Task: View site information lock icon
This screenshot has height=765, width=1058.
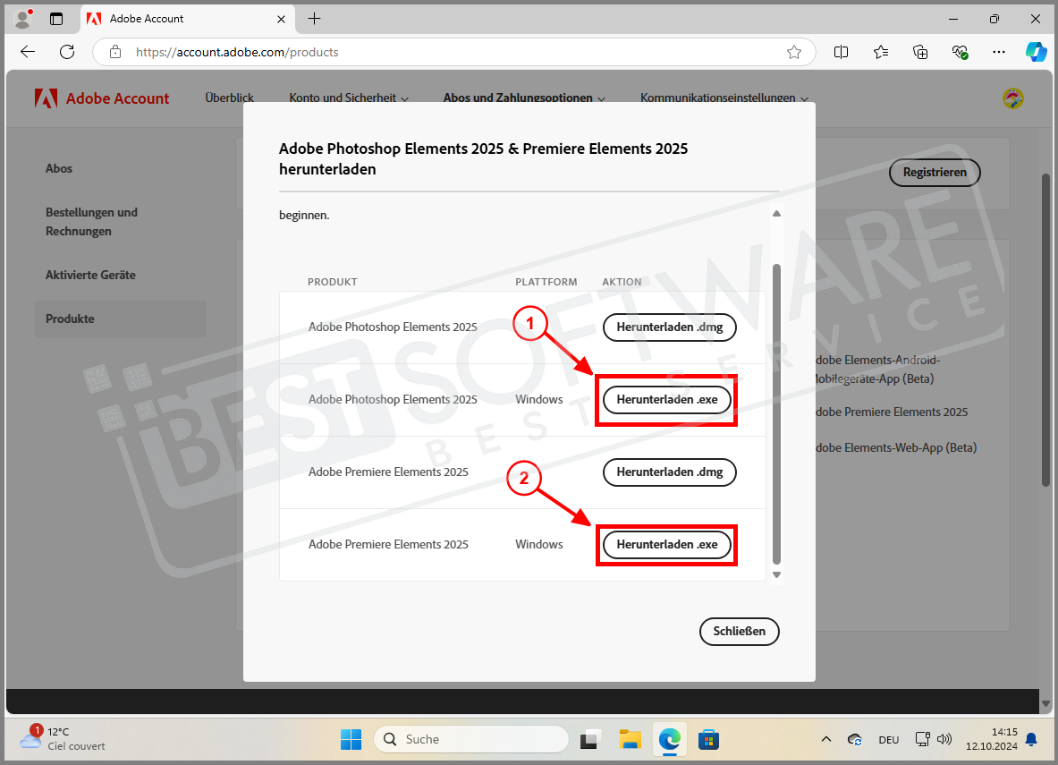Action: tap(115, 52)
